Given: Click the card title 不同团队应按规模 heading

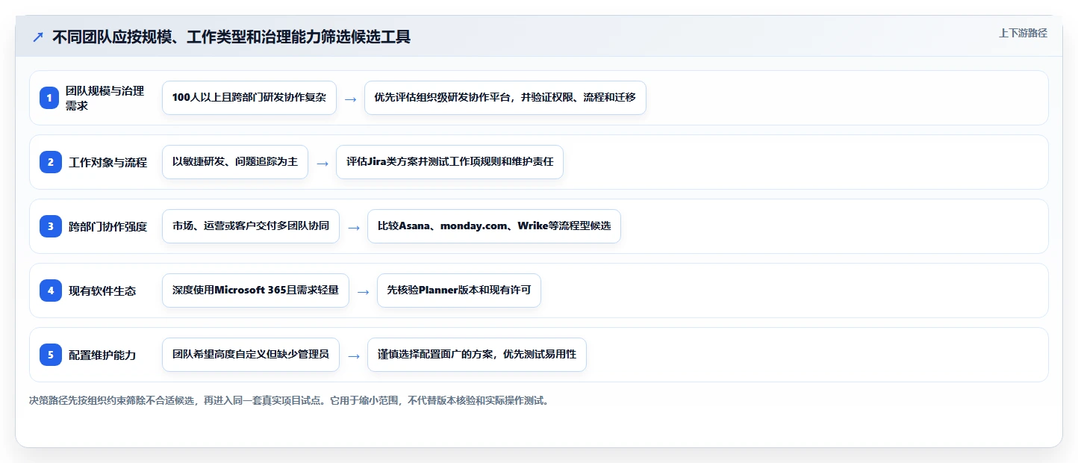Looking at the screenshot, I should [231, 37].
